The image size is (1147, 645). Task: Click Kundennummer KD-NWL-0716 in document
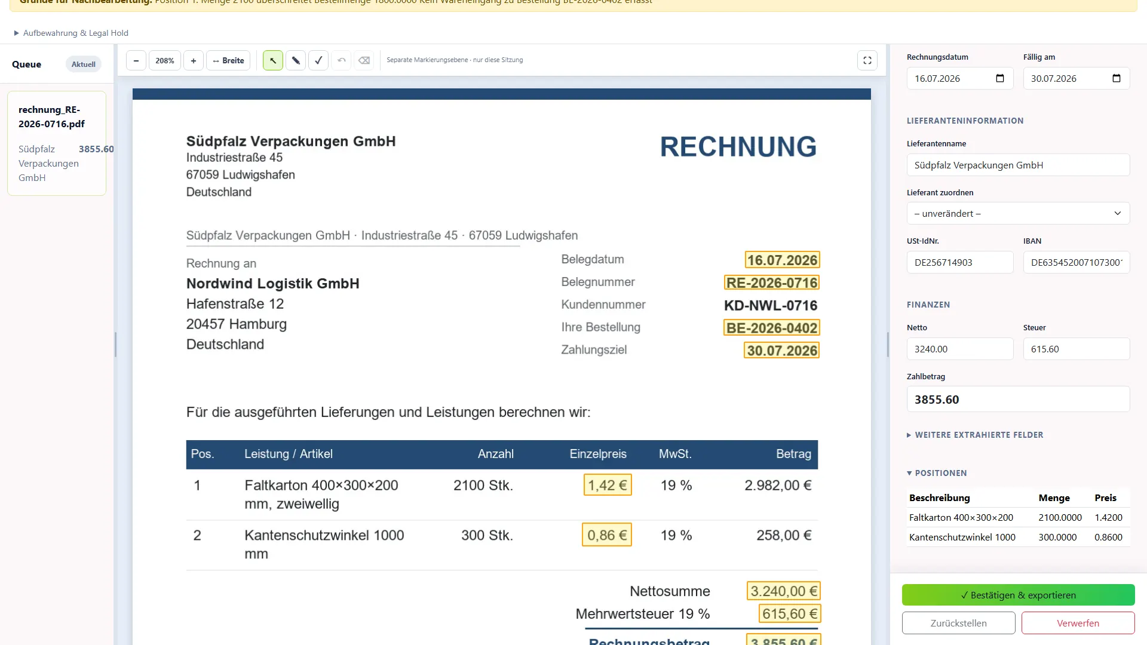(771, 305)
